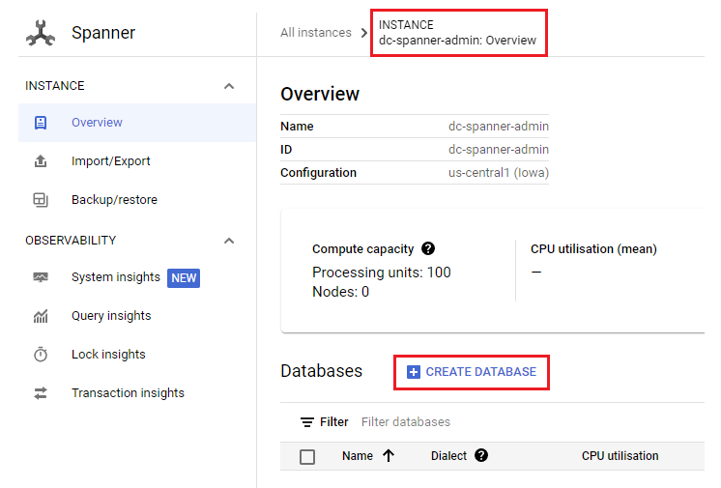Click the CPU utilisation column header
The image size is (721, 488).
click(x=620, y=456)
